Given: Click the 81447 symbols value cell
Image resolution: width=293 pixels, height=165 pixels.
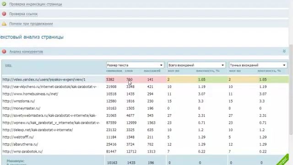Looking at the screenshot, I should tap(111, 152).
